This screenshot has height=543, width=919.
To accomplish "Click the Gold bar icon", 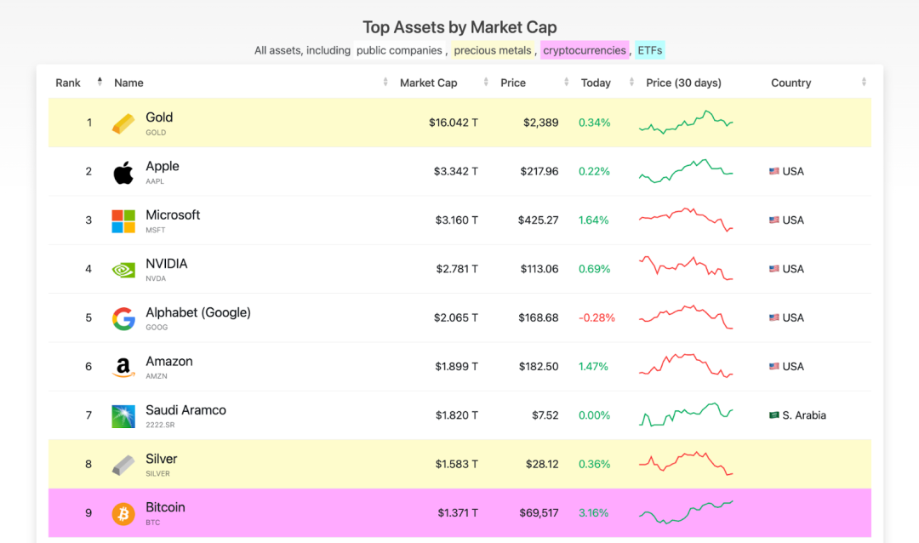I will pyautogui.click(x=123, y=123).
